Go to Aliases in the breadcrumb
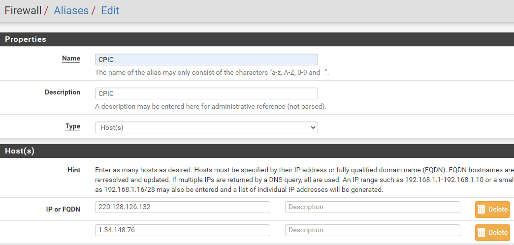514x245 pixels. click(71, 11)
